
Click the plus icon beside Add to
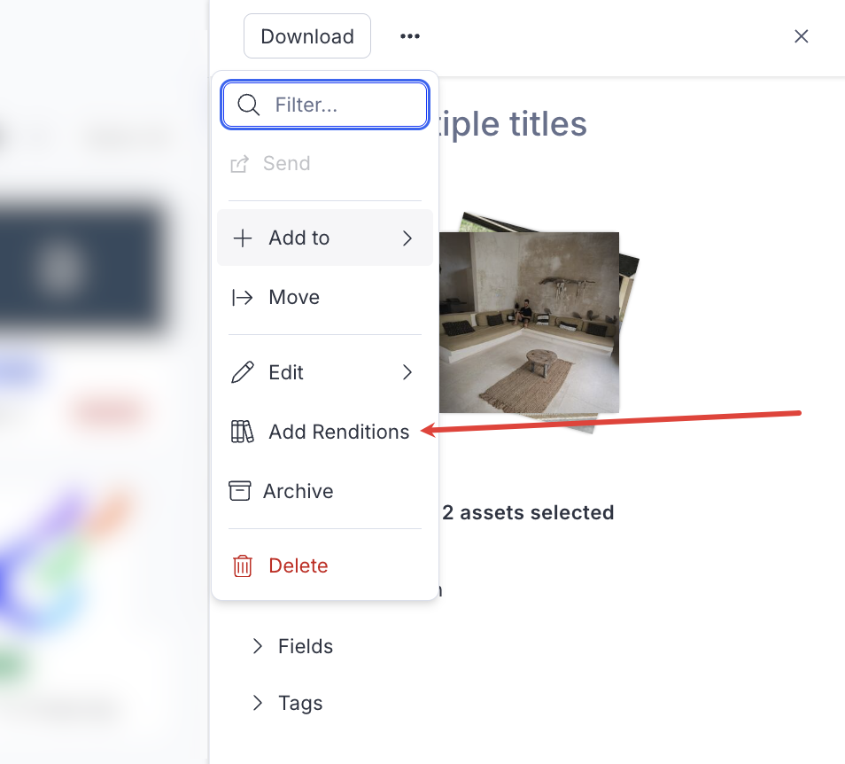click(242, 238)
